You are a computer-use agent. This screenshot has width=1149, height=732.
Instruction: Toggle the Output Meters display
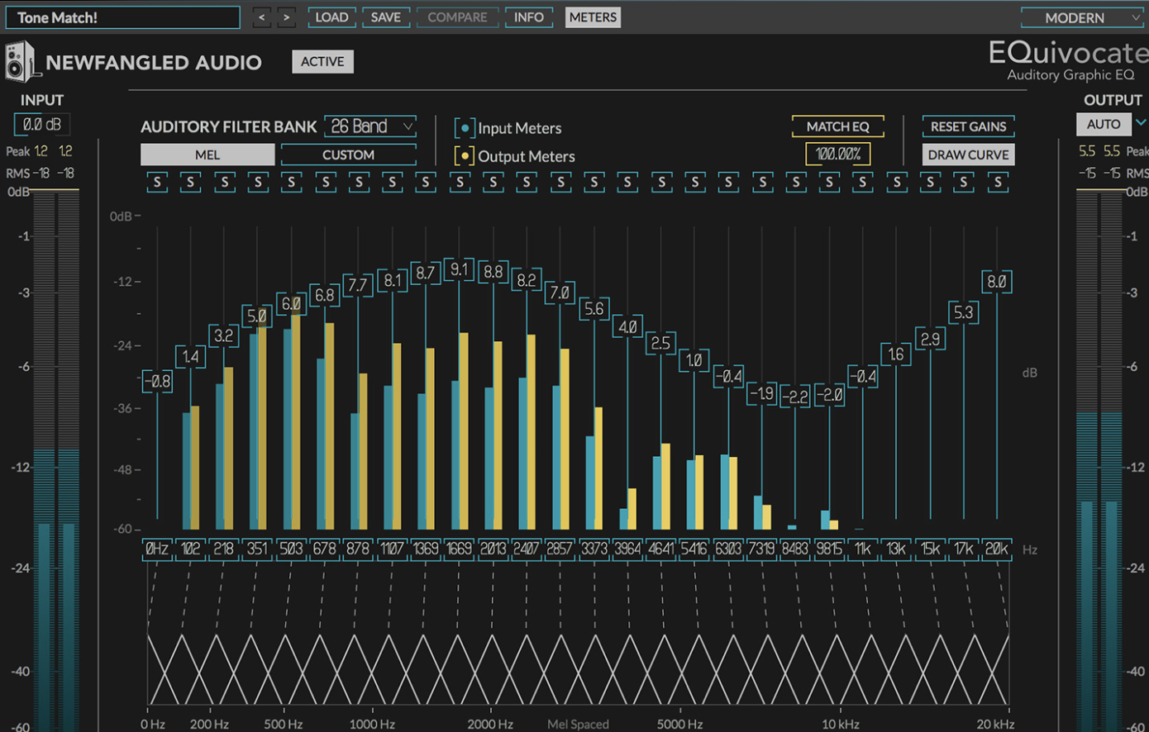coord(465,155)
